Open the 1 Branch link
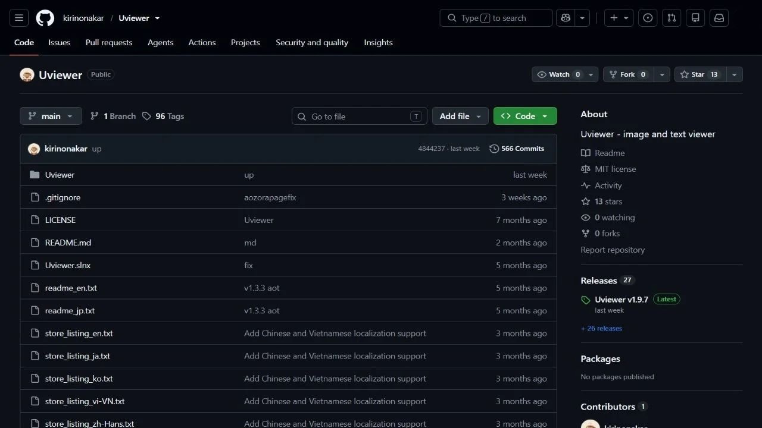This screenshot has width=762, height=428. [113, 116]
